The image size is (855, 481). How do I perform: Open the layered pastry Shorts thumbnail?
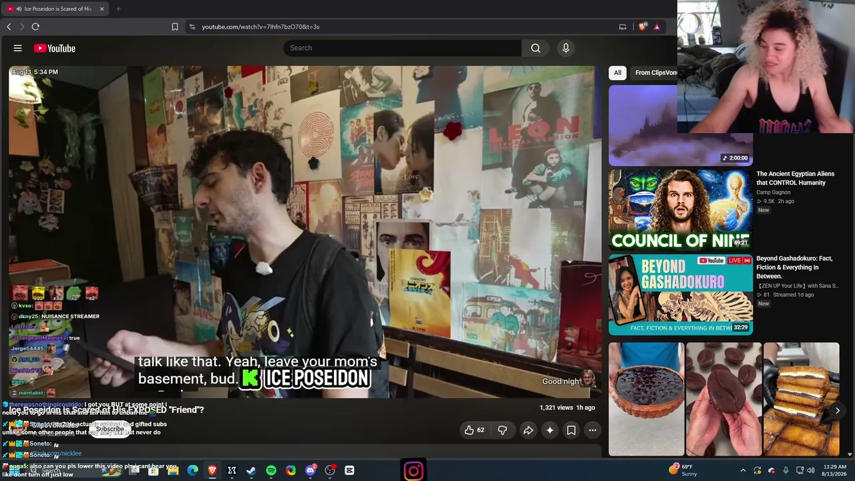[x=802, y=399]
